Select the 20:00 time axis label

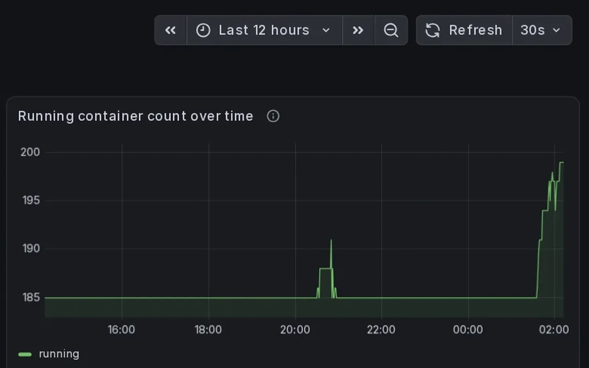click(x=295, y=329)
